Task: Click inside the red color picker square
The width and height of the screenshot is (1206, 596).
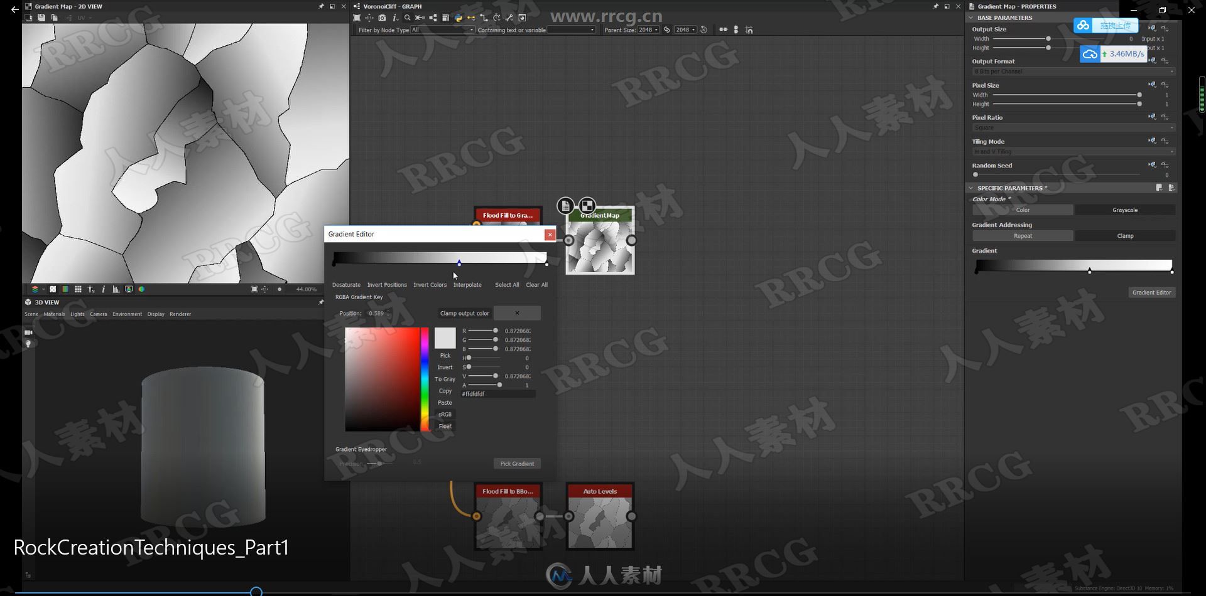Action: click(382, 379)
